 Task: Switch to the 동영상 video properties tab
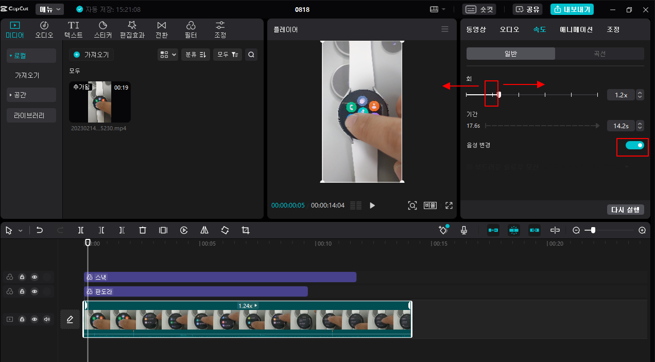(x=476, y=29)
